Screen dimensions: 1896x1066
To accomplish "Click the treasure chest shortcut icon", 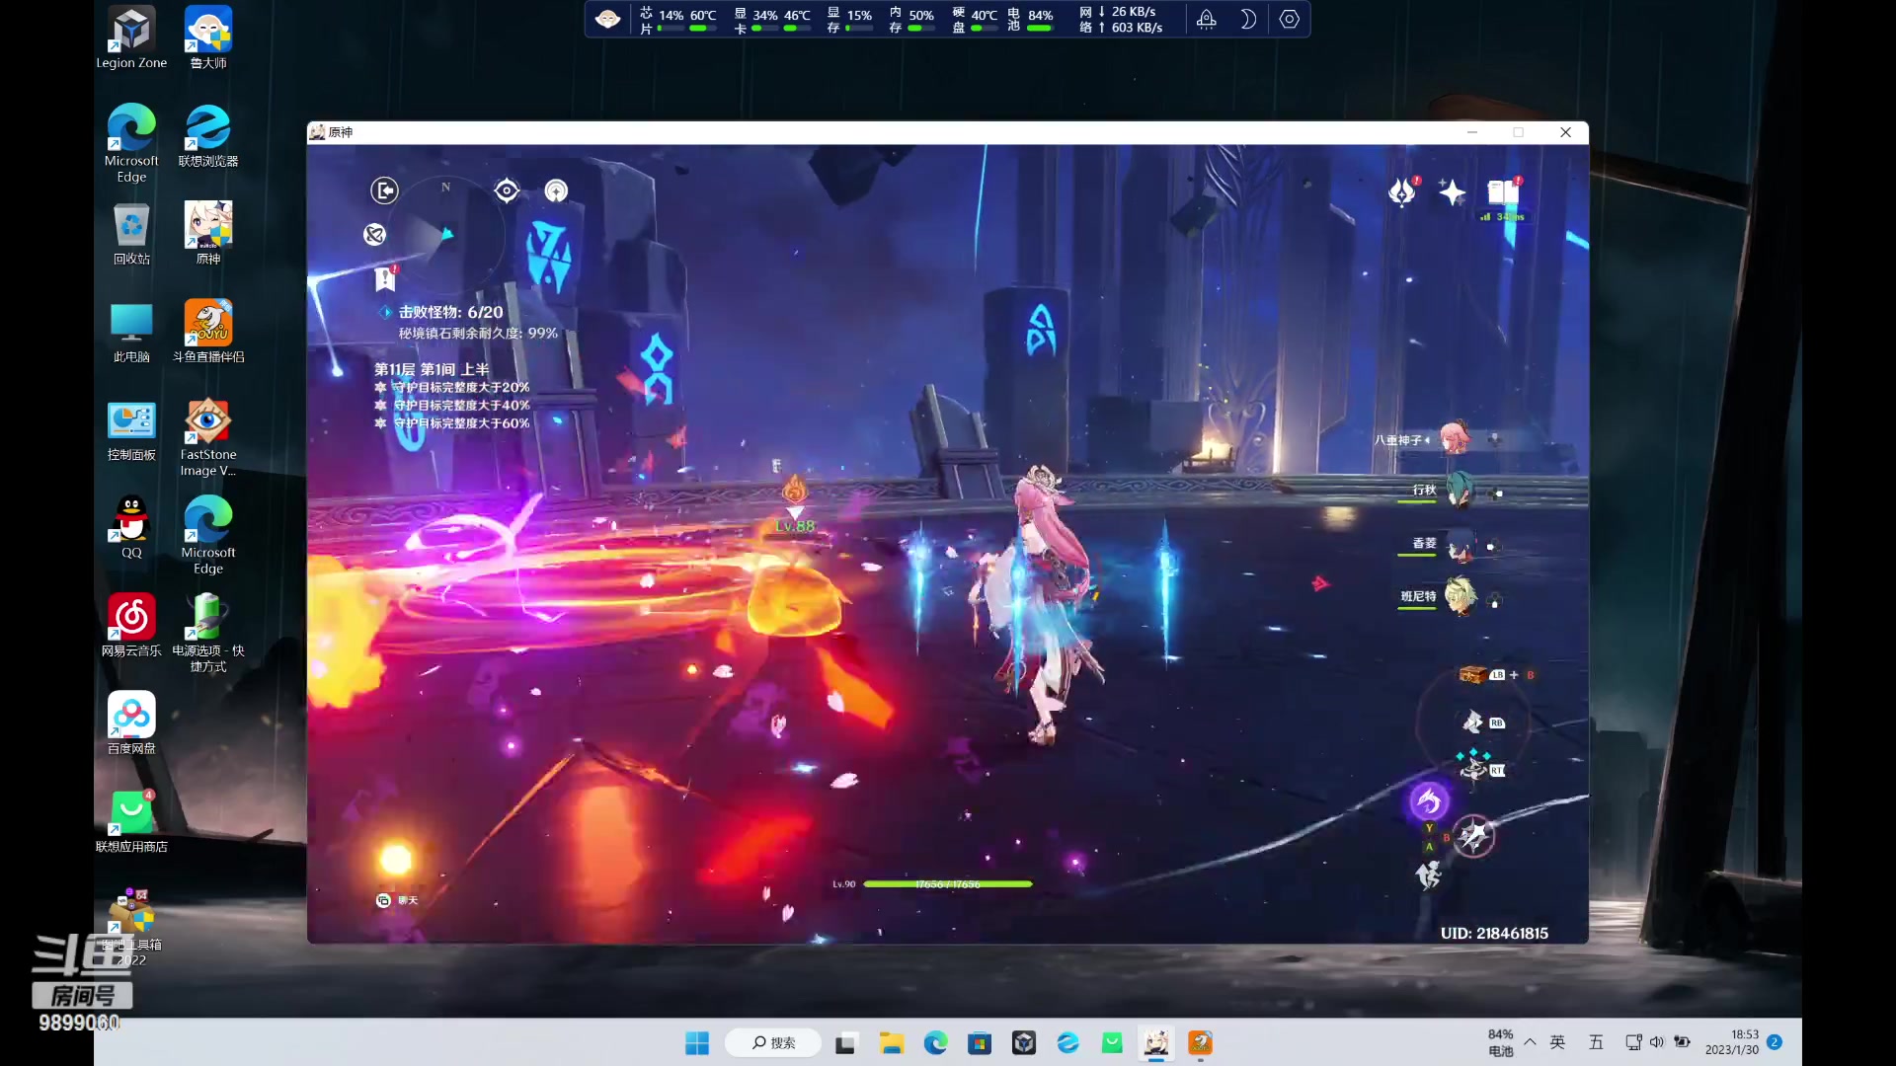I will tap(1472, 674).
